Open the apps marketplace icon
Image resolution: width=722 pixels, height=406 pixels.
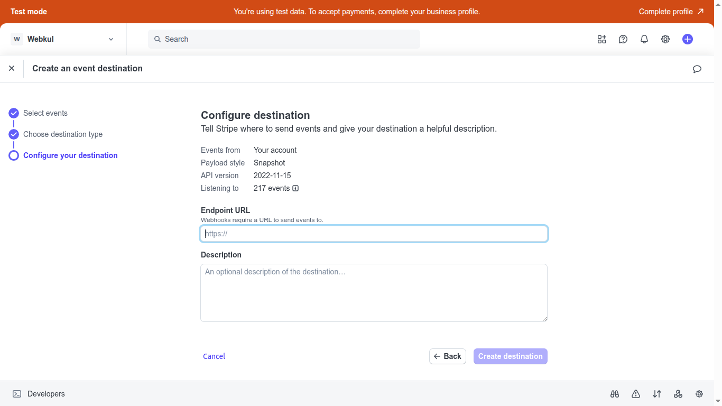[601, 39]
